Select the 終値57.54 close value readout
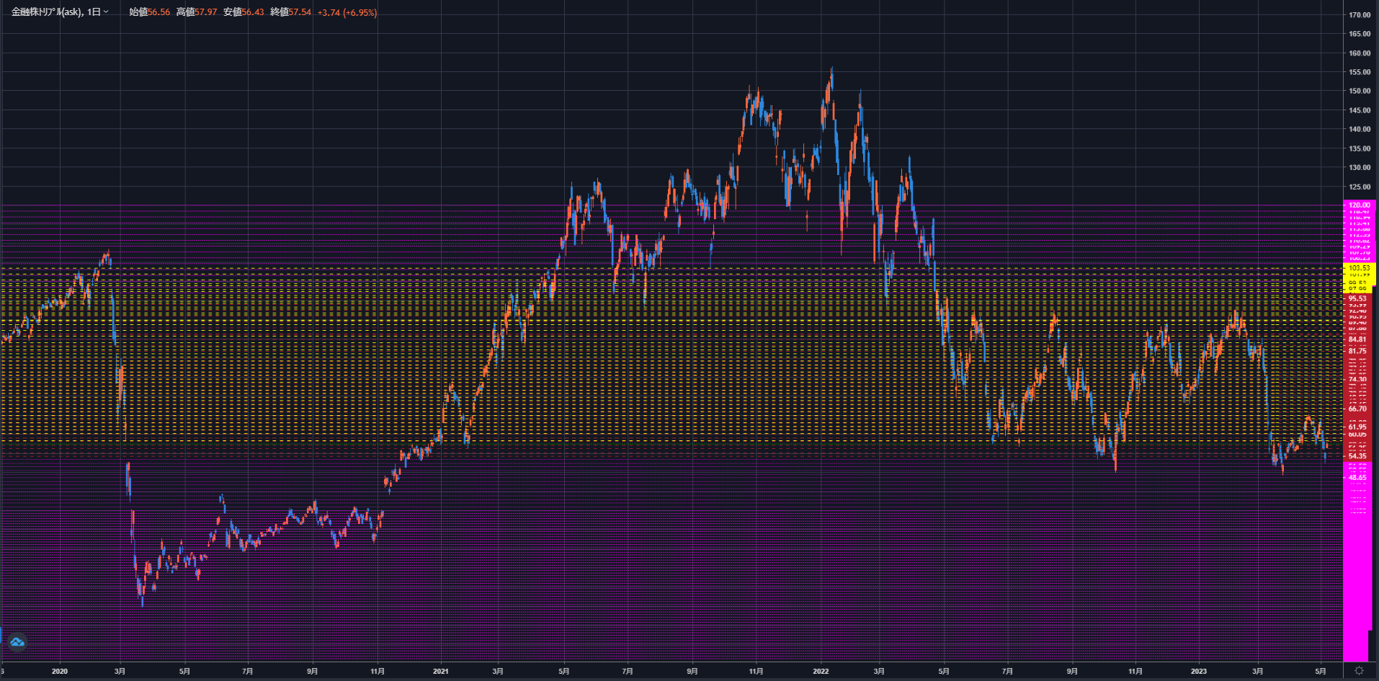The image size is (1379, 681). tap(290, 12)
